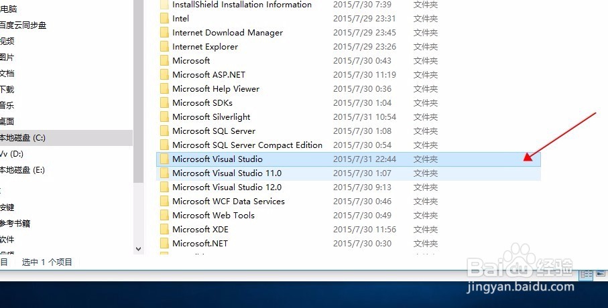Select the Microsoft SQL Server folder name
Screen dimensions: 608x308
214,131
